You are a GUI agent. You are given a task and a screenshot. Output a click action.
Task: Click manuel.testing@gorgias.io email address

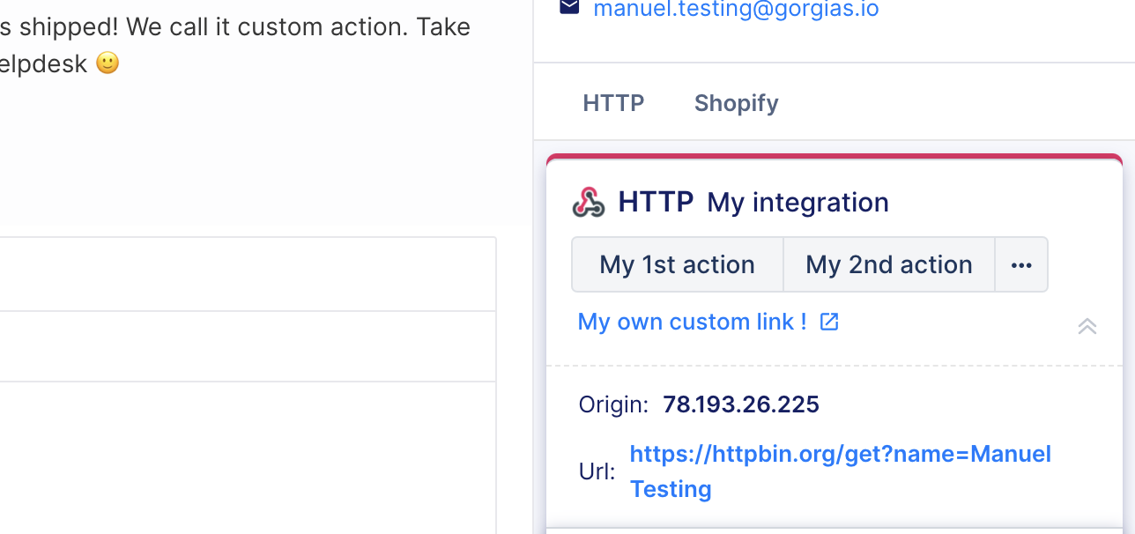tap(736, 10)
